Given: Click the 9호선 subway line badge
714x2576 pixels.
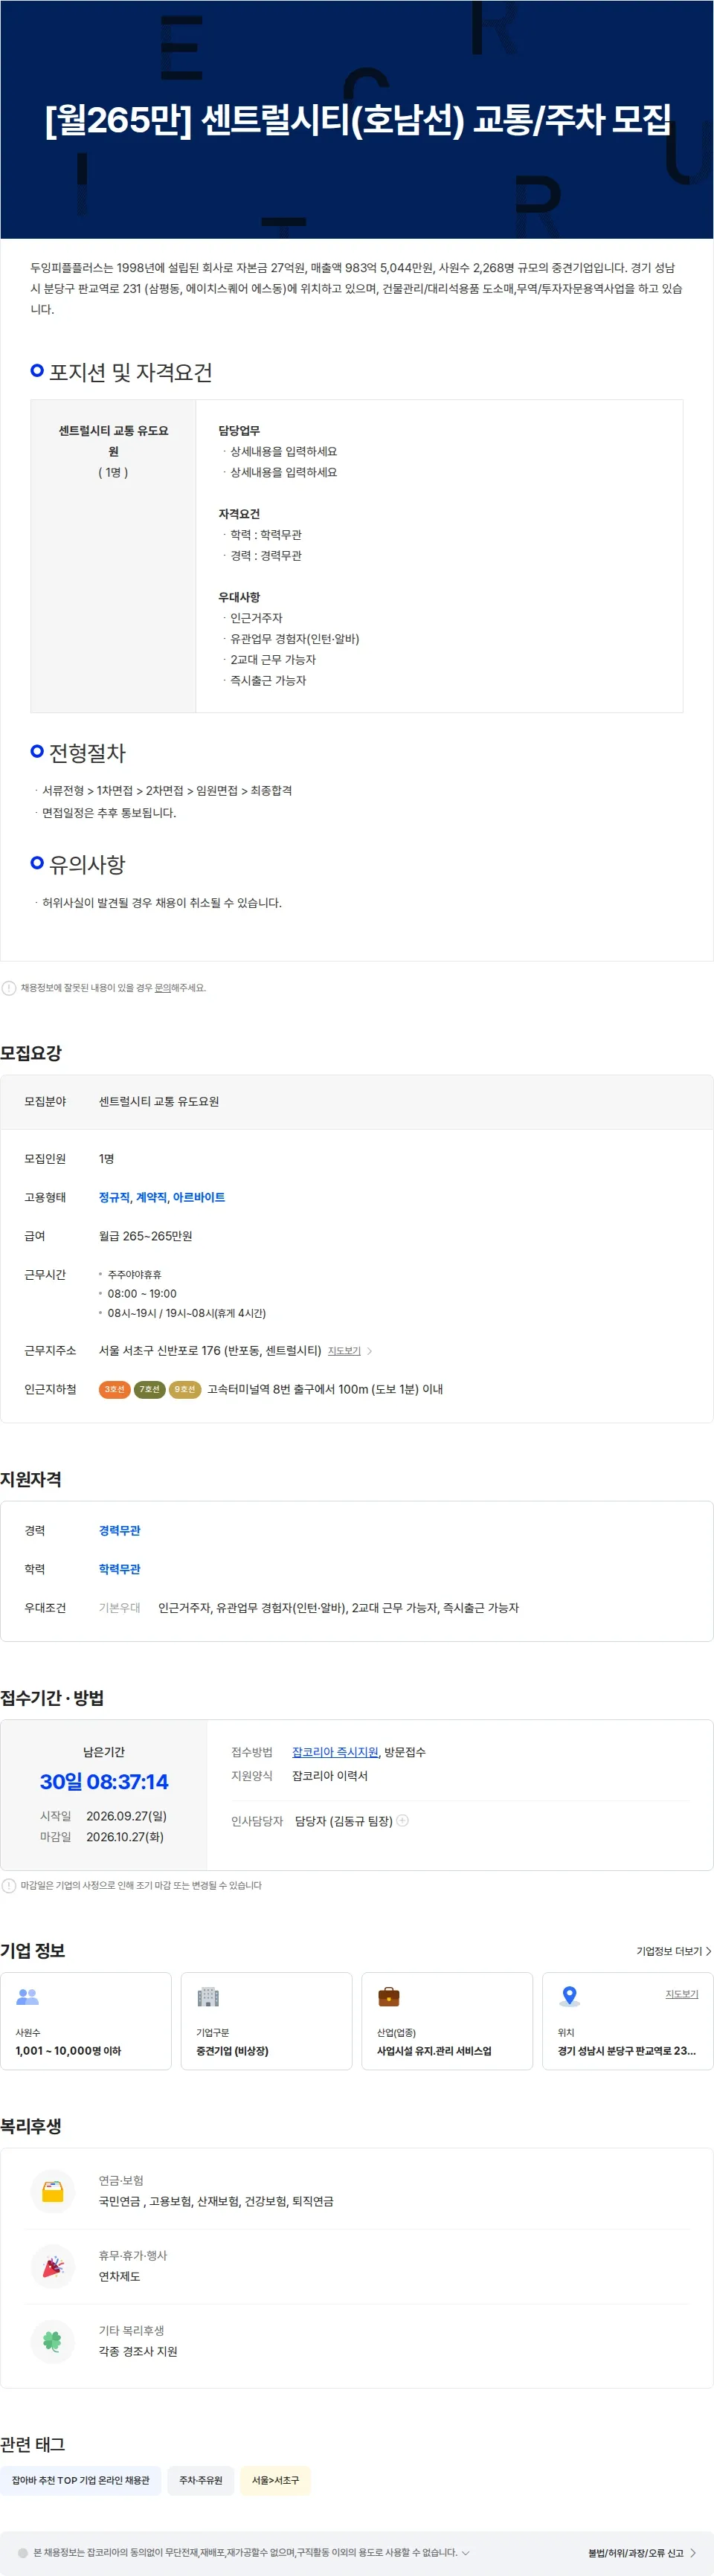Looking at the screenshot, I should pos(185,1389).
